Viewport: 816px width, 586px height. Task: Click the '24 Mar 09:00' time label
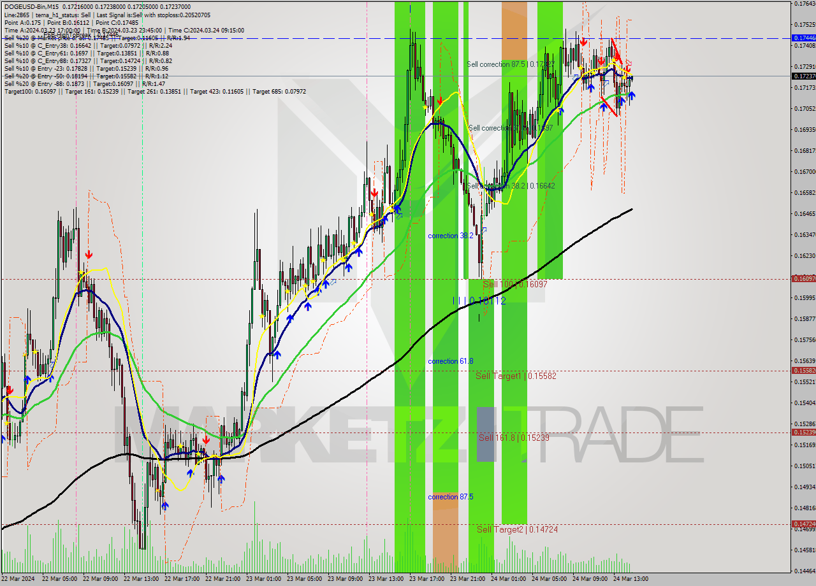coord(590,579)
